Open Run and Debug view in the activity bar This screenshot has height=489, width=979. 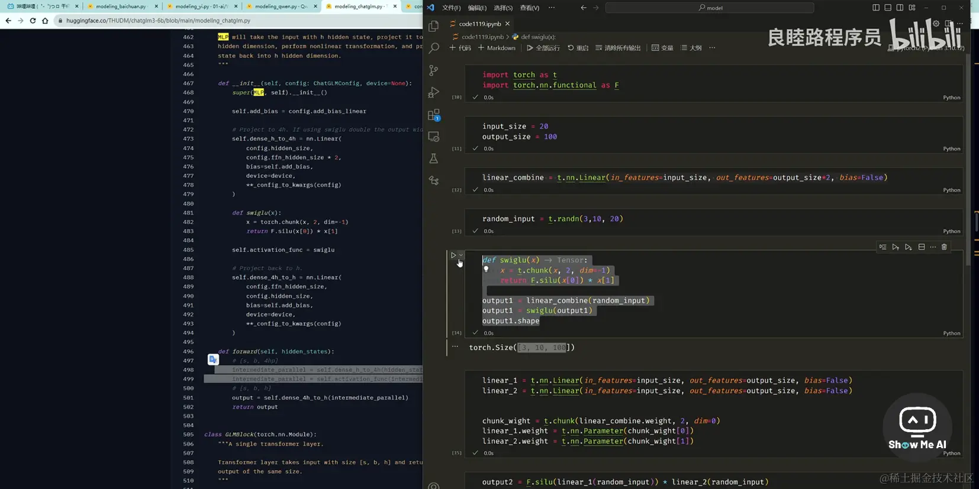click(x=434, y=92)
